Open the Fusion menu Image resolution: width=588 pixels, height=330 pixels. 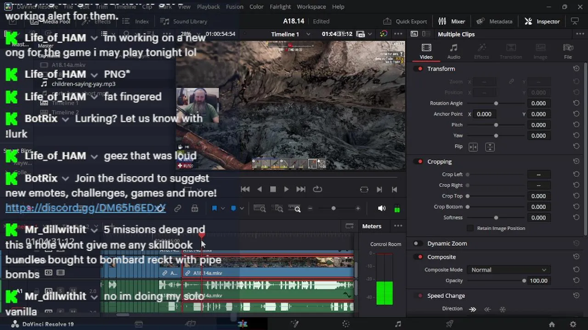tap(234, 6)
